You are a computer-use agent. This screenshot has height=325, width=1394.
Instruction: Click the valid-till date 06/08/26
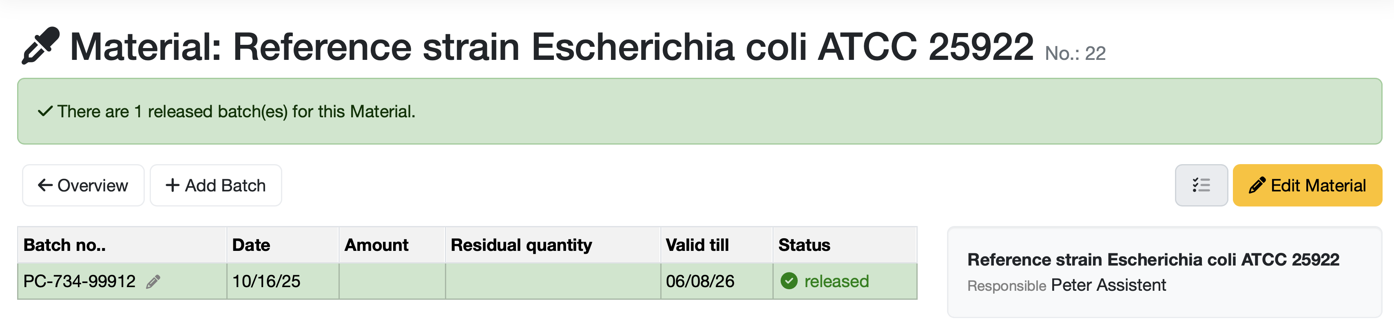click(x=700, y=281)
